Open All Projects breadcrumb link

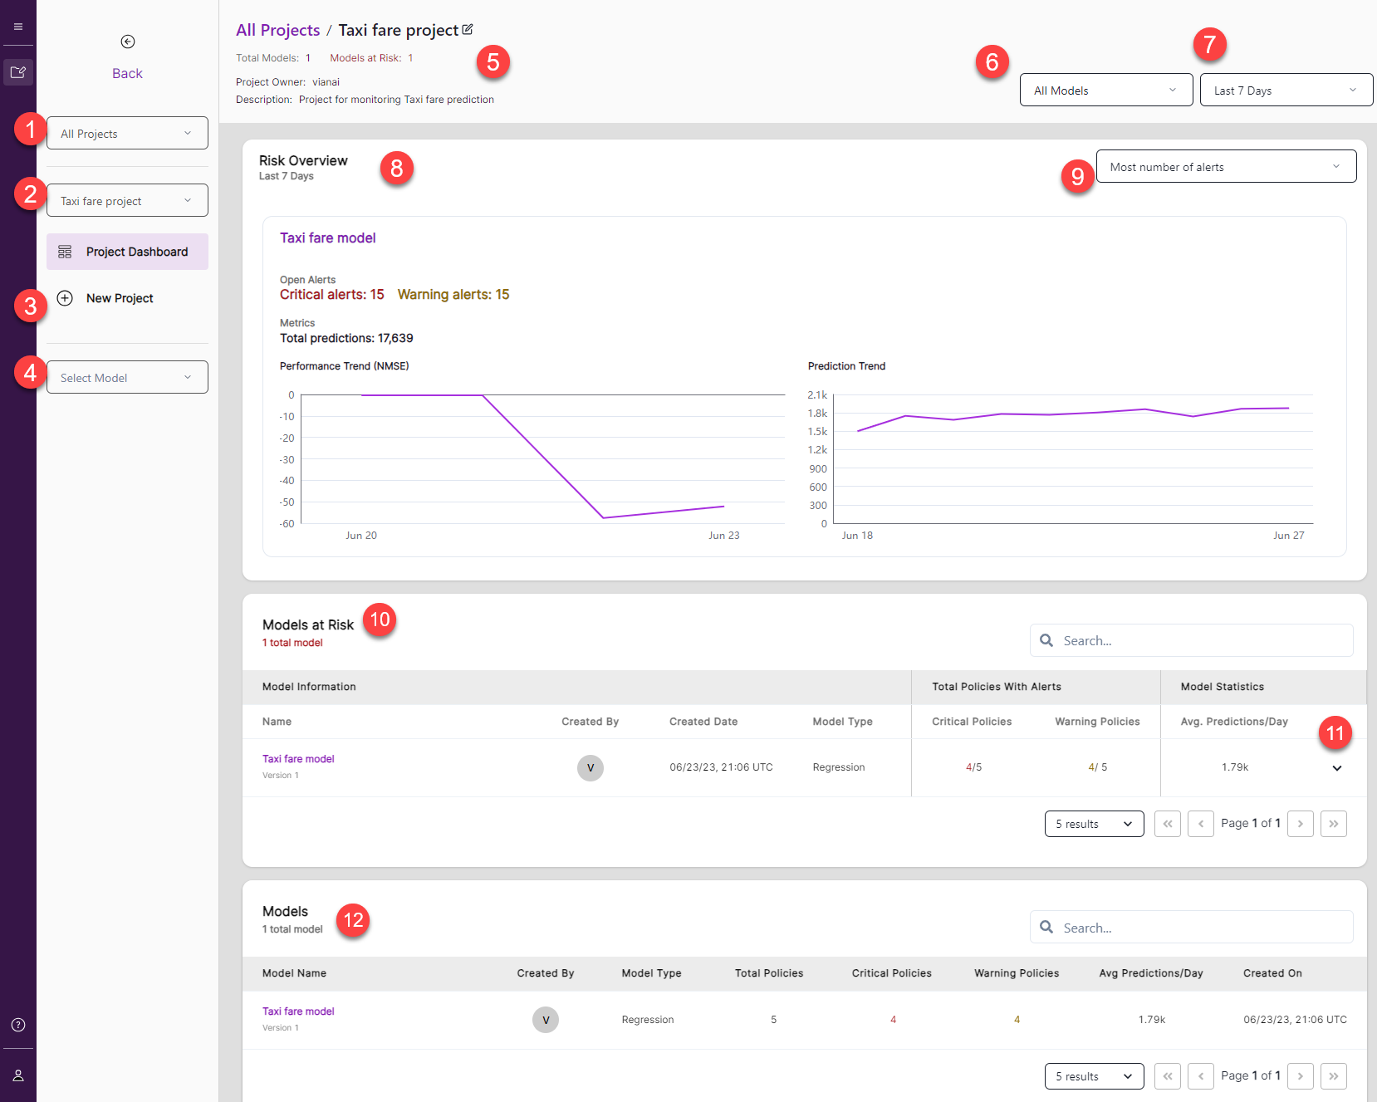click(277, 30)
